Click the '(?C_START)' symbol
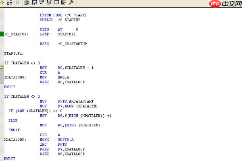The width and height of the screenshot is (242, 161). pos(76,15)
